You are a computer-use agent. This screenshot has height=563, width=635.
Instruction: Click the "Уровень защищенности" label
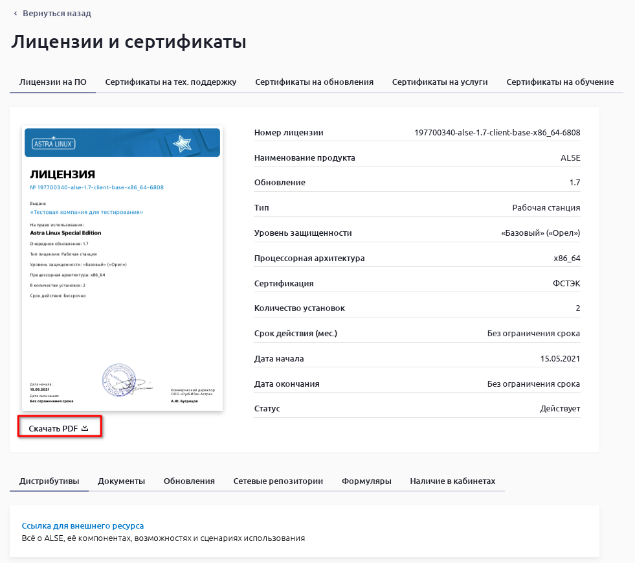pos(303,233)
